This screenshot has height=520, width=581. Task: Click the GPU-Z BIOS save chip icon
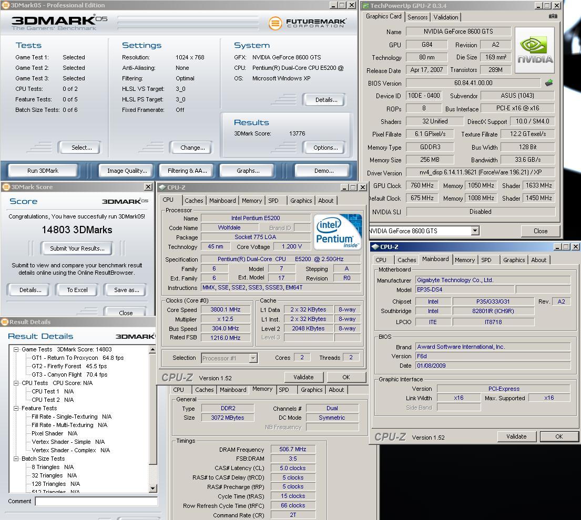(x=549, y=83)
